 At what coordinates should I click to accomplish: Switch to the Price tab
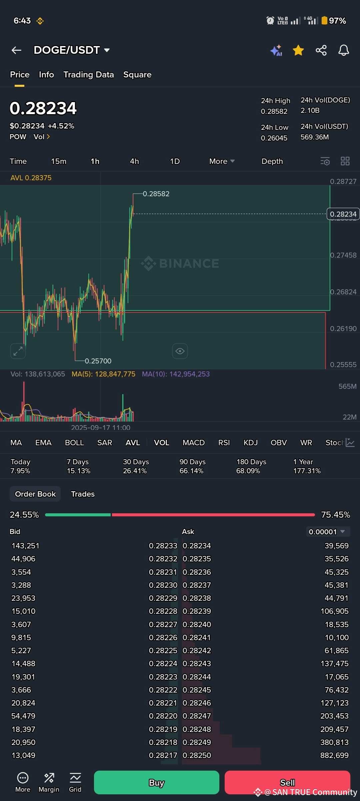(20, 74)
